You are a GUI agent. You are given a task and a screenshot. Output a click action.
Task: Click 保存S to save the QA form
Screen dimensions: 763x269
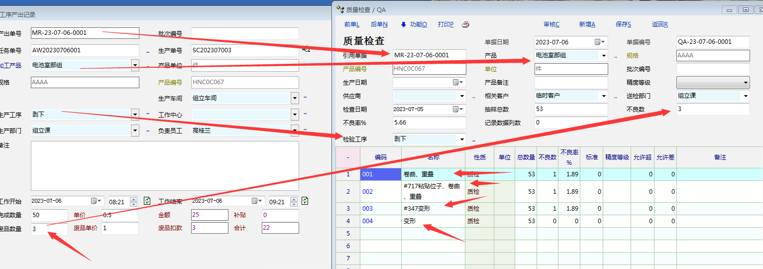coord(623,24)
